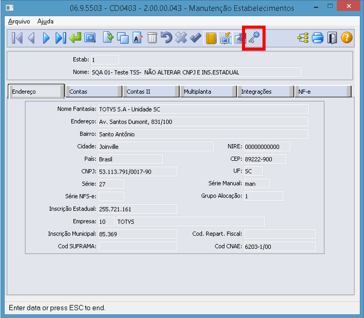The height and width of the screenshot is (318, 364).
Task: Open the search magnifier icon
Action: point(90,38)
